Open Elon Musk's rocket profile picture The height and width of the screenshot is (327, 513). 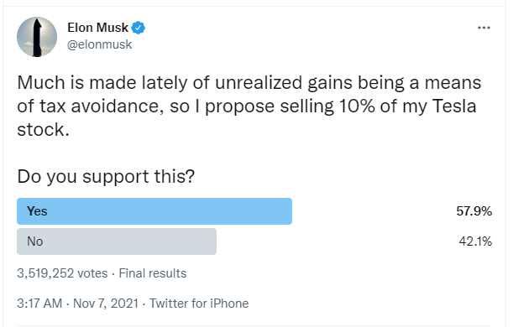[37, 37]
